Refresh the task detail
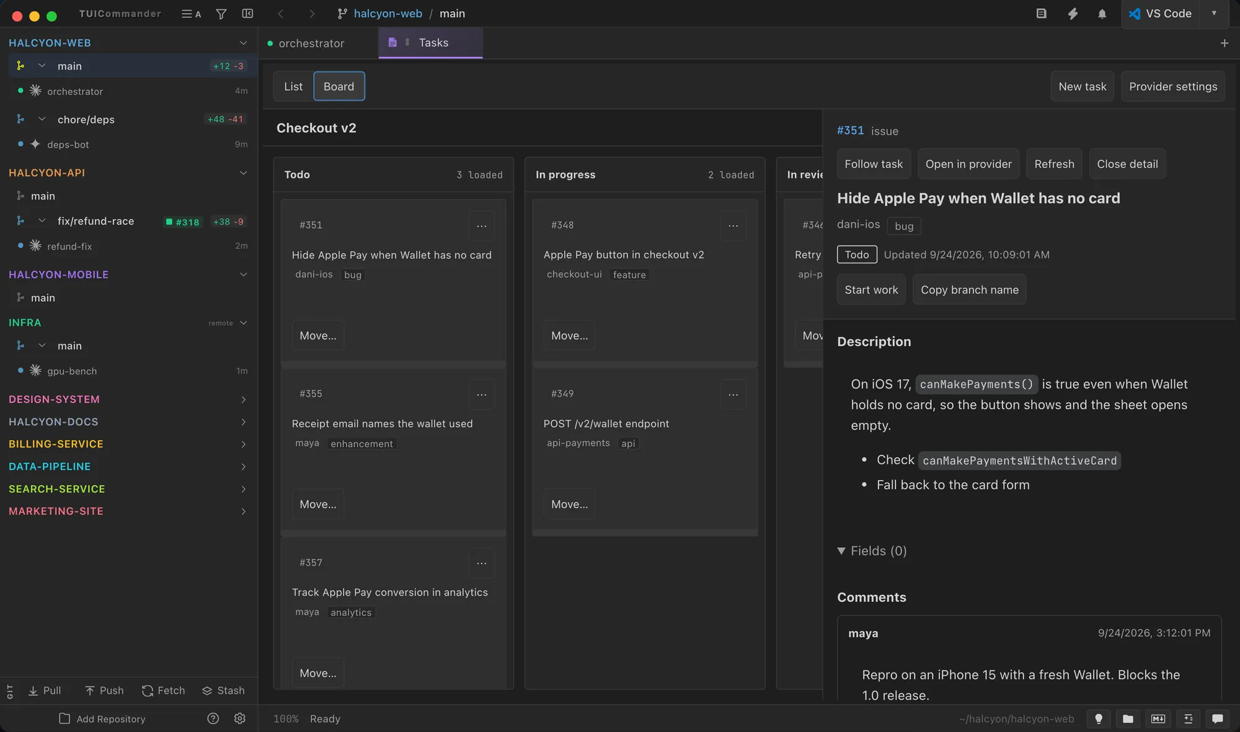Viewport: 1240px width, 732px height. coord(1054,164)
